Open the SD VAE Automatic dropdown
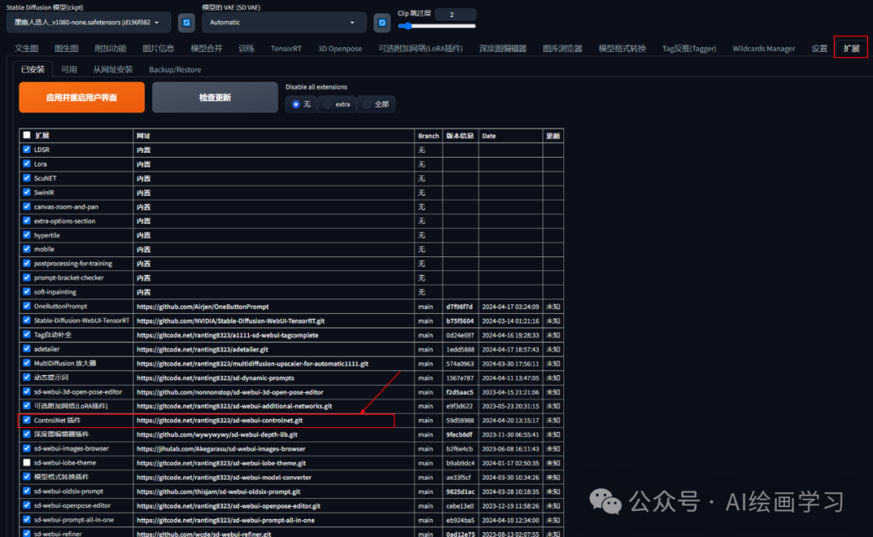Image resolution: width=873 pixels, height=537 pixels. point(284,23)
